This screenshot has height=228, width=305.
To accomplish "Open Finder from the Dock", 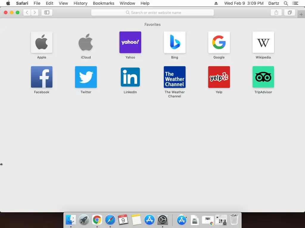I will (71, 220).
